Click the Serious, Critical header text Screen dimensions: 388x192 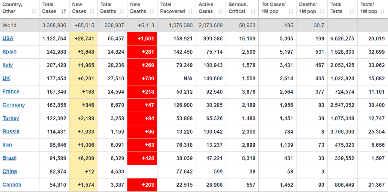[x=238, y=8]
